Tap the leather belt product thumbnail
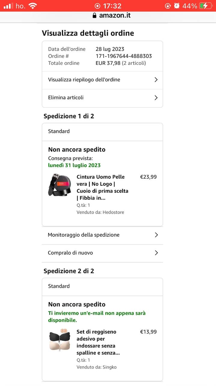Screen dimensions: 216x386 [59, 185]
